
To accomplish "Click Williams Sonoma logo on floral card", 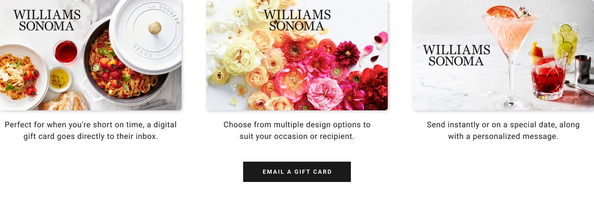I will click(297, 20).
